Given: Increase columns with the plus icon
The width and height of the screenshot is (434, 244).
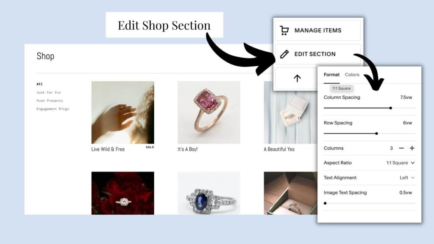Looking at the screenshot, I should (412, 148).
